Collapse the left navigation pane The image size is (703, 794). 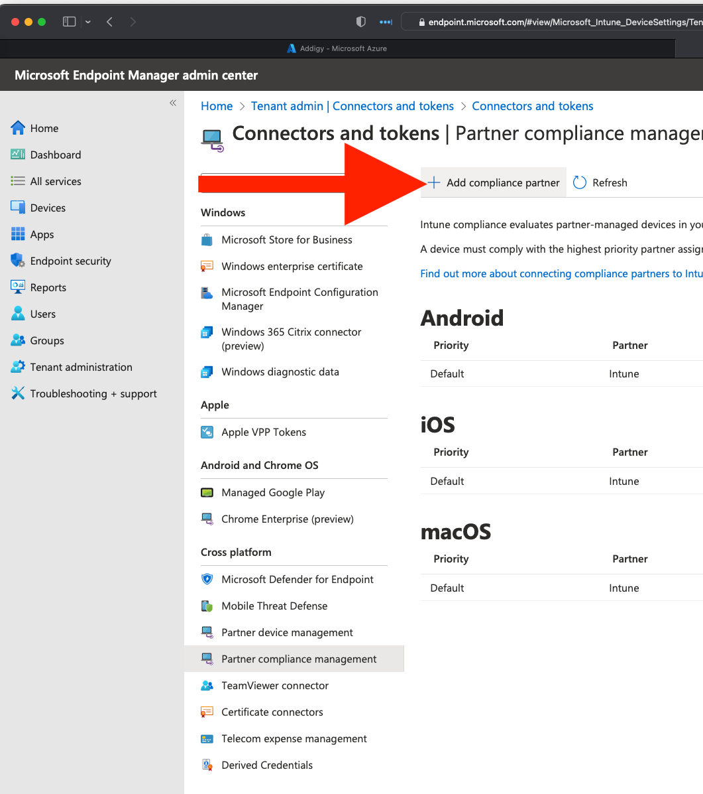[x=173, y=103]
